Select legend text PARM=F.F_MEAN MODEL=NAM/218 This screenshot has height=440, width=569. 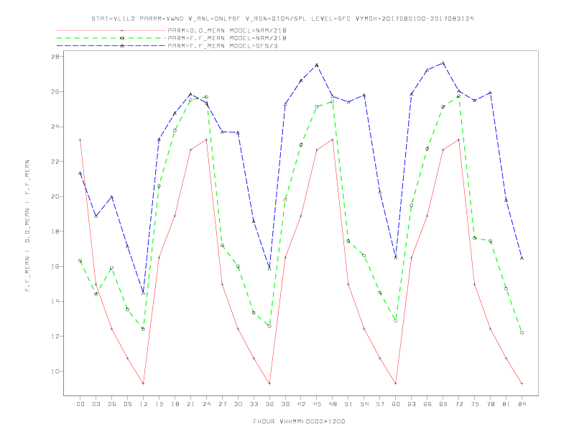[x=227, y=38]
